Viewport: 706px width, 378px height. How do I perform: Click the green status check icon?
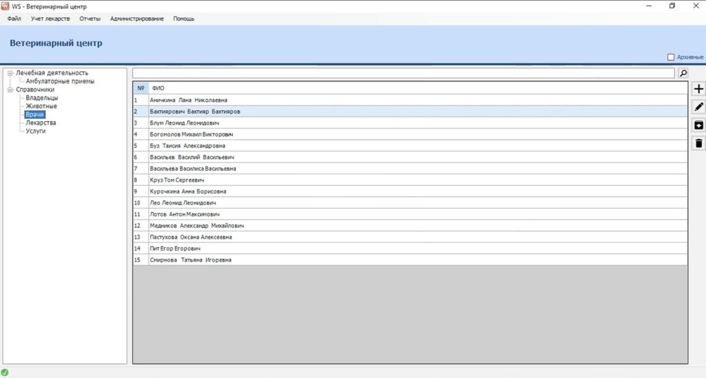5,372
